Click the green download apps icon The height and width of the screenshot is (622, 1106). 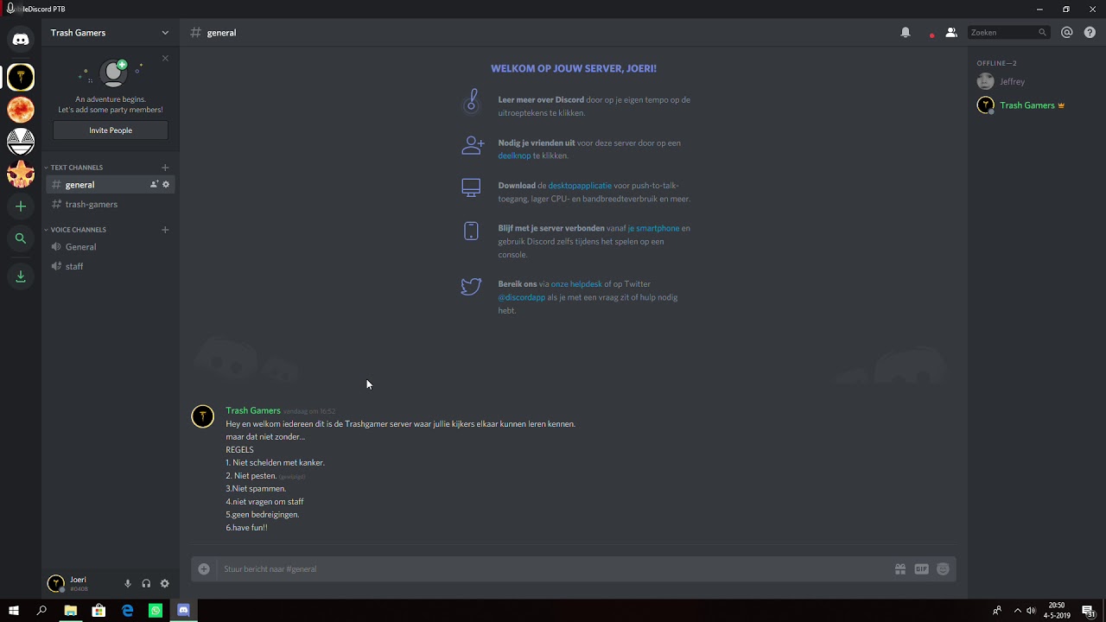[21, 276]
